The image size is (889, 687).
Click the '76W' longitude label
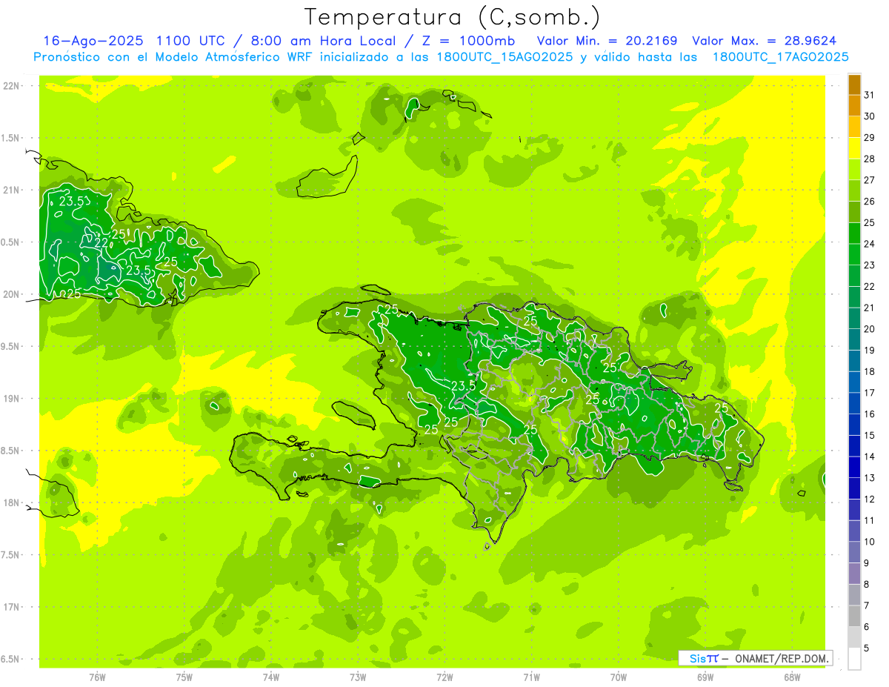[97, 677]
